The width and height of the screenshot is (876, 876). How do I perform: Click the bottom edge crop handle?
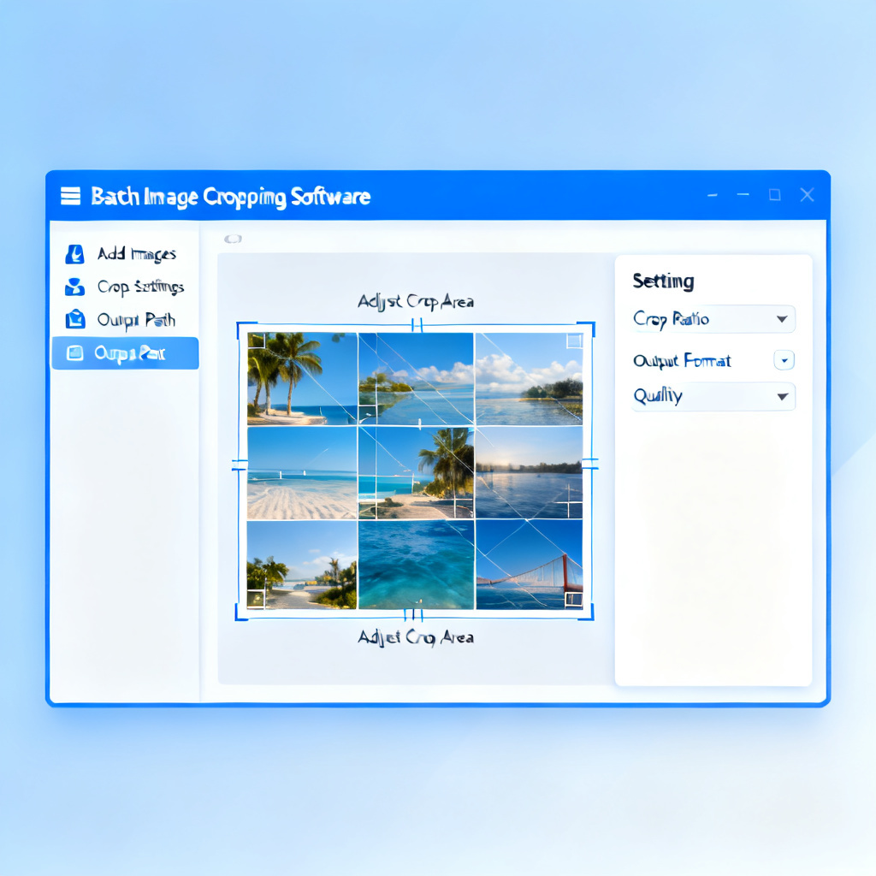(413, 615)
